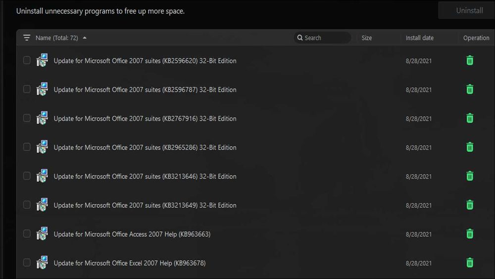This screenshot has width=495, height=279.
Task: Enable the checkbox for KB2965286 update
Action: pos(27,147)
